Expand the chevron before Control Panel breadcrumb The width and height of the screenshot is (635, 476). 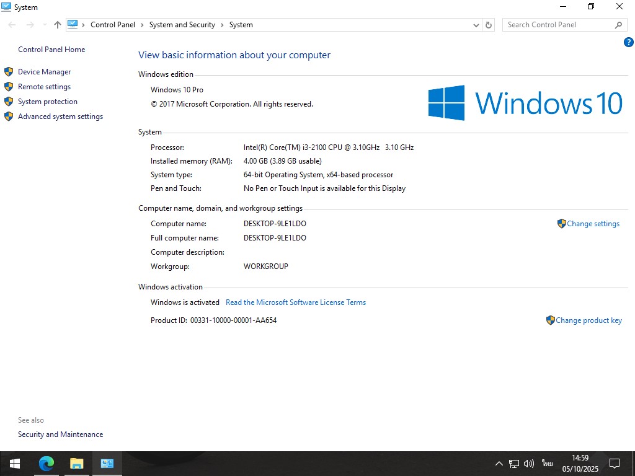pyautogui.click(x=83, y=25)
